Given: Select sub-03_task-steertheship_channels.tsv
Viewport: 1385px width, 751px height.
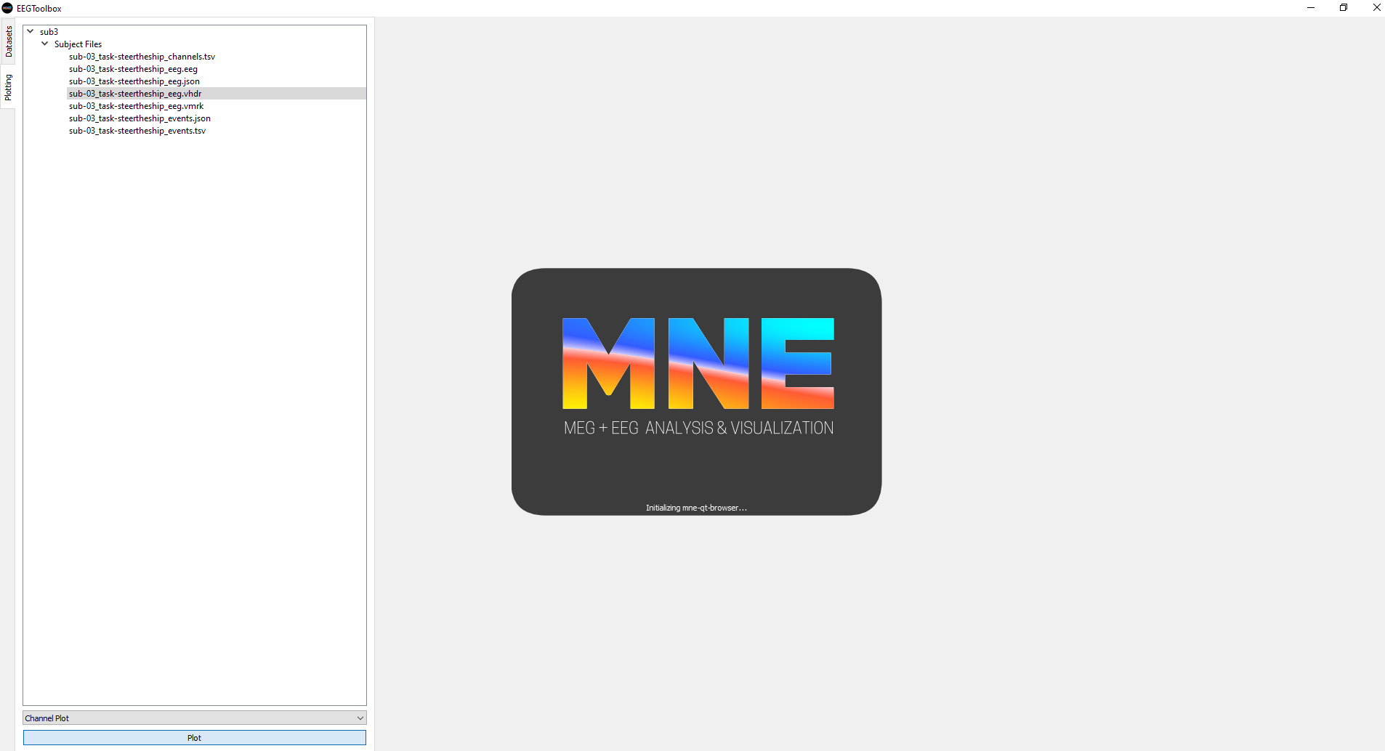Looking at the screenshot, I should tap(142, 57).
